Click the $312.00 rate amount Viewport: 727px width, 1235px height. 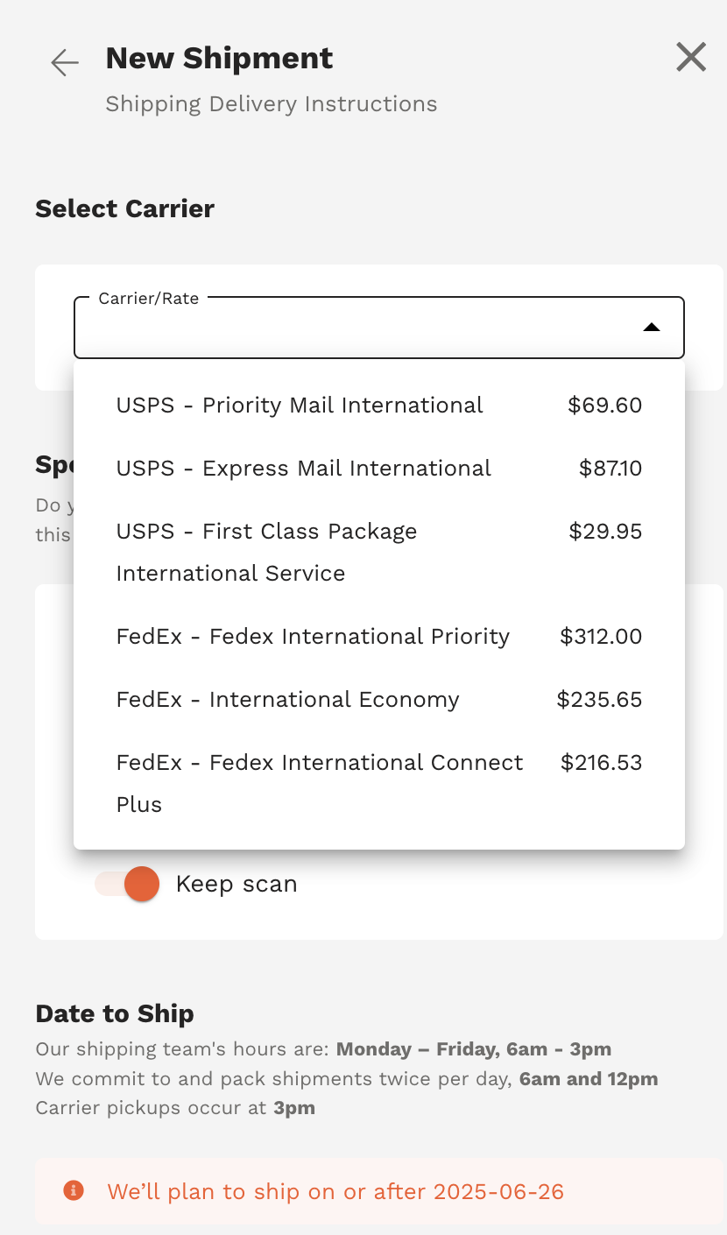(601, 637)
